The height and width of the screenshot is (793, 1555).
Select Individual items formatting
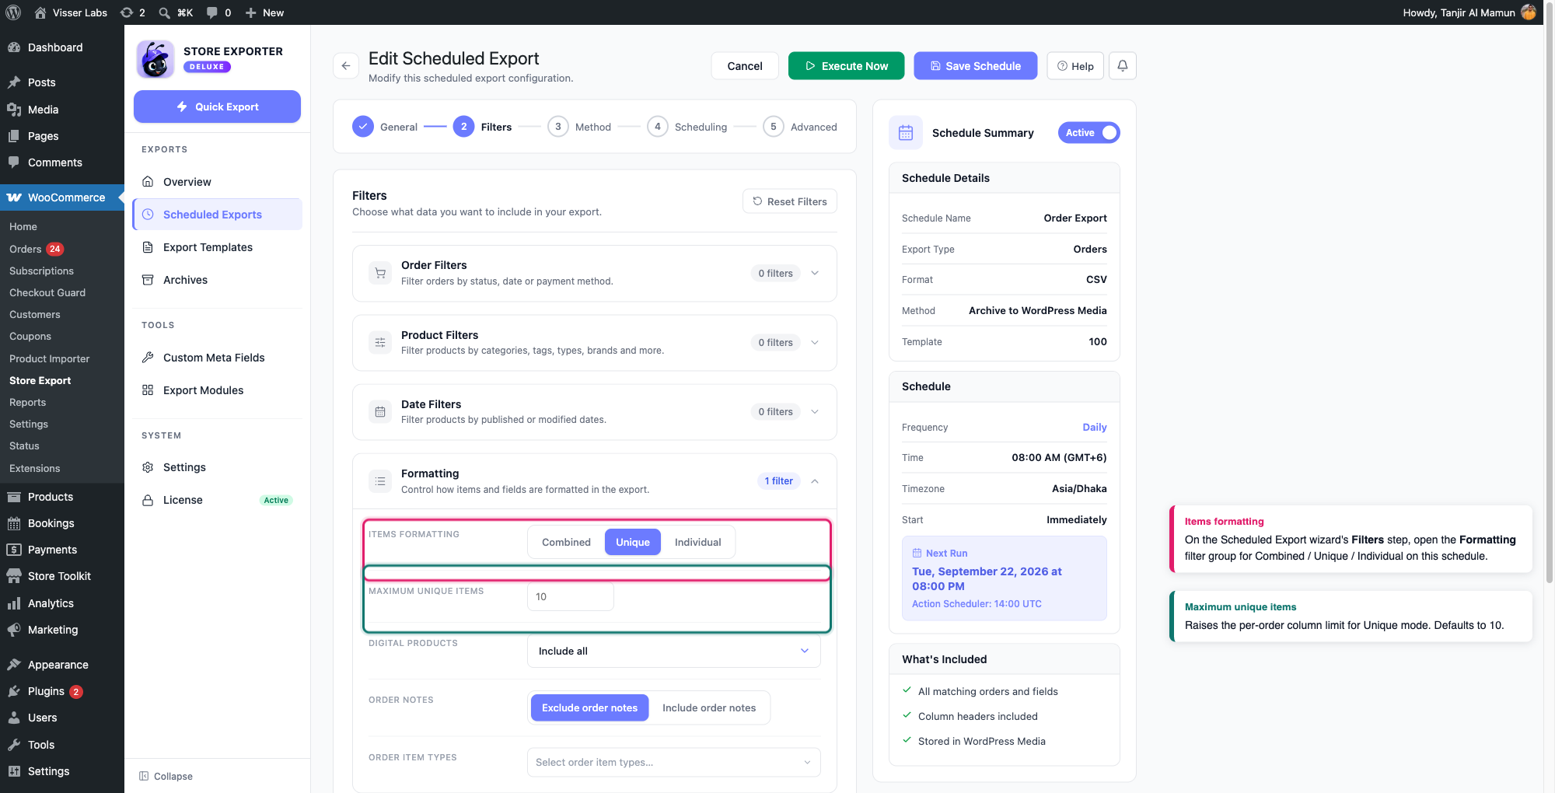(x=697, y=542)
